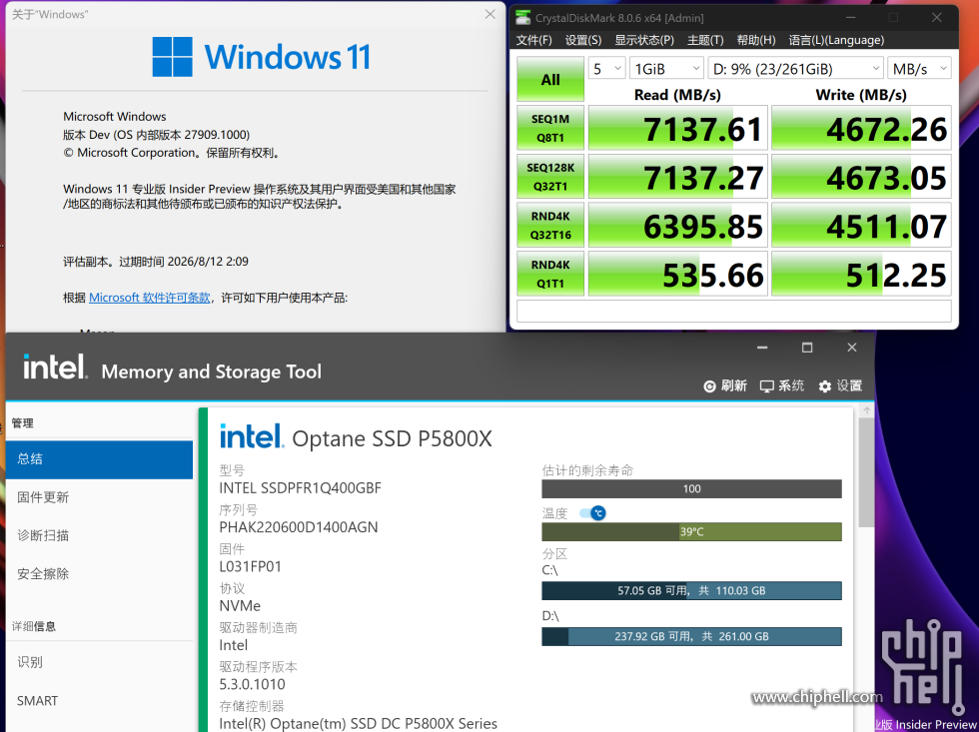This screenshot has width=979, height=732.
Task: Open the 主题(T) theme menu
Action: [705, 40]
